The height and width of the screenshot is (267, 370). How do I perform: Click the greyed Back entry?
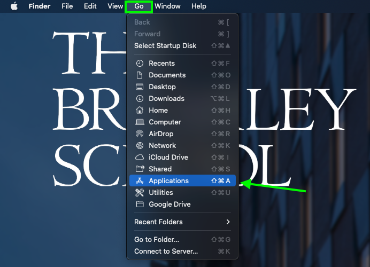(182, 22)
